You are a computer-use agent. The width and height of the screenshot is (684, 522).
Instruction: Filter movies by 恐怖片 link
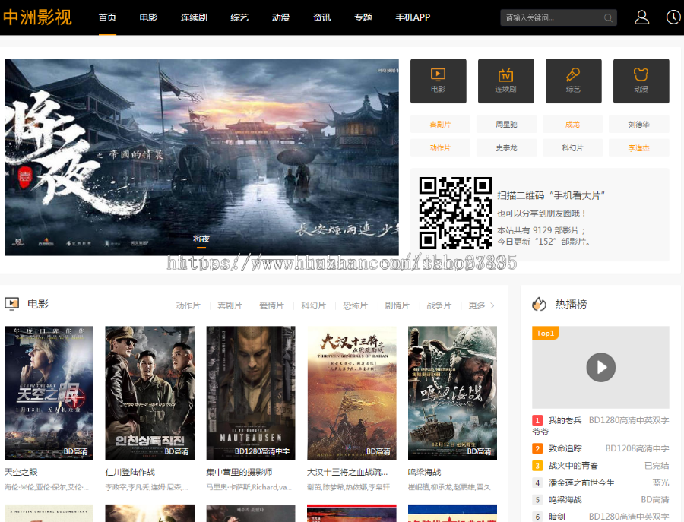[x=355, y=305]
